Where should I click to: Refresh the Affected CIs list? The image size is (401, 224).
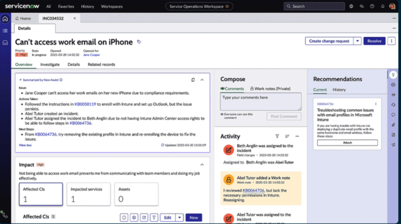[124, 218]
